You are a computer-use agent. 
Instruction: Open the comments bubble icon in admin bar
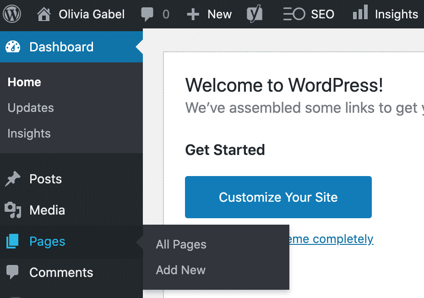pyautogui.click(x=147, y=14)
